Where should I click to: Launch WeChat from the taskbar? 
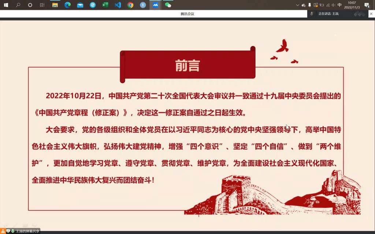[168, 5]
